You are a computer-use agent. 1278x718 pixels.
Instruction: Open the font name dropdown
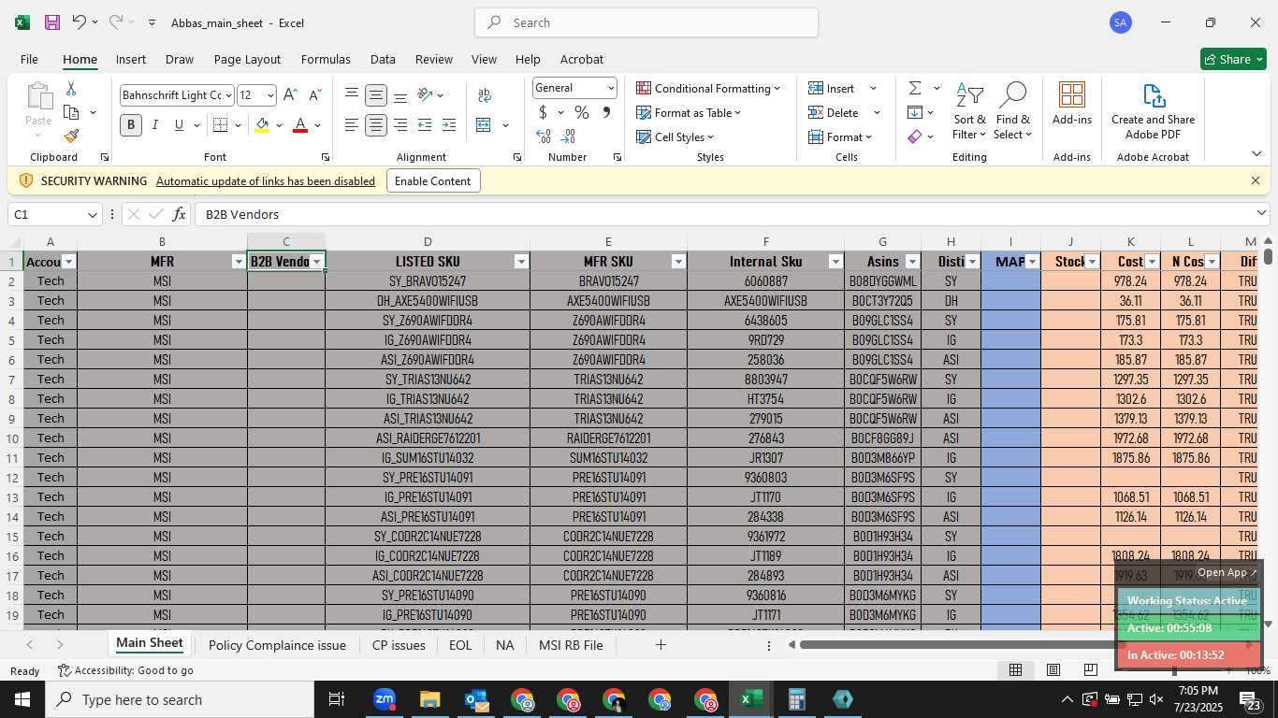[227, 95]
